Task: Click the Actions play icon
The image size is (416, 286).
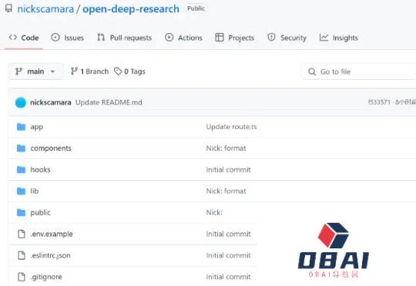Action: [169, 38]
